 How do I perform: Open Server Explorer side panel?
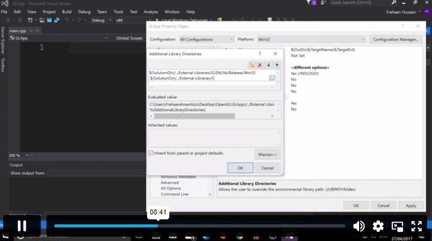[x=2, y=41]
